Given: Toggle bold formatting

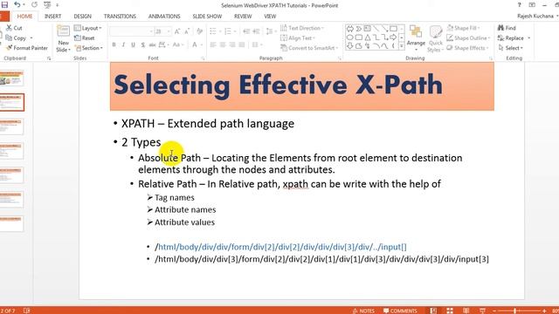Looking at the screenshot, I should tap(114, 44).
